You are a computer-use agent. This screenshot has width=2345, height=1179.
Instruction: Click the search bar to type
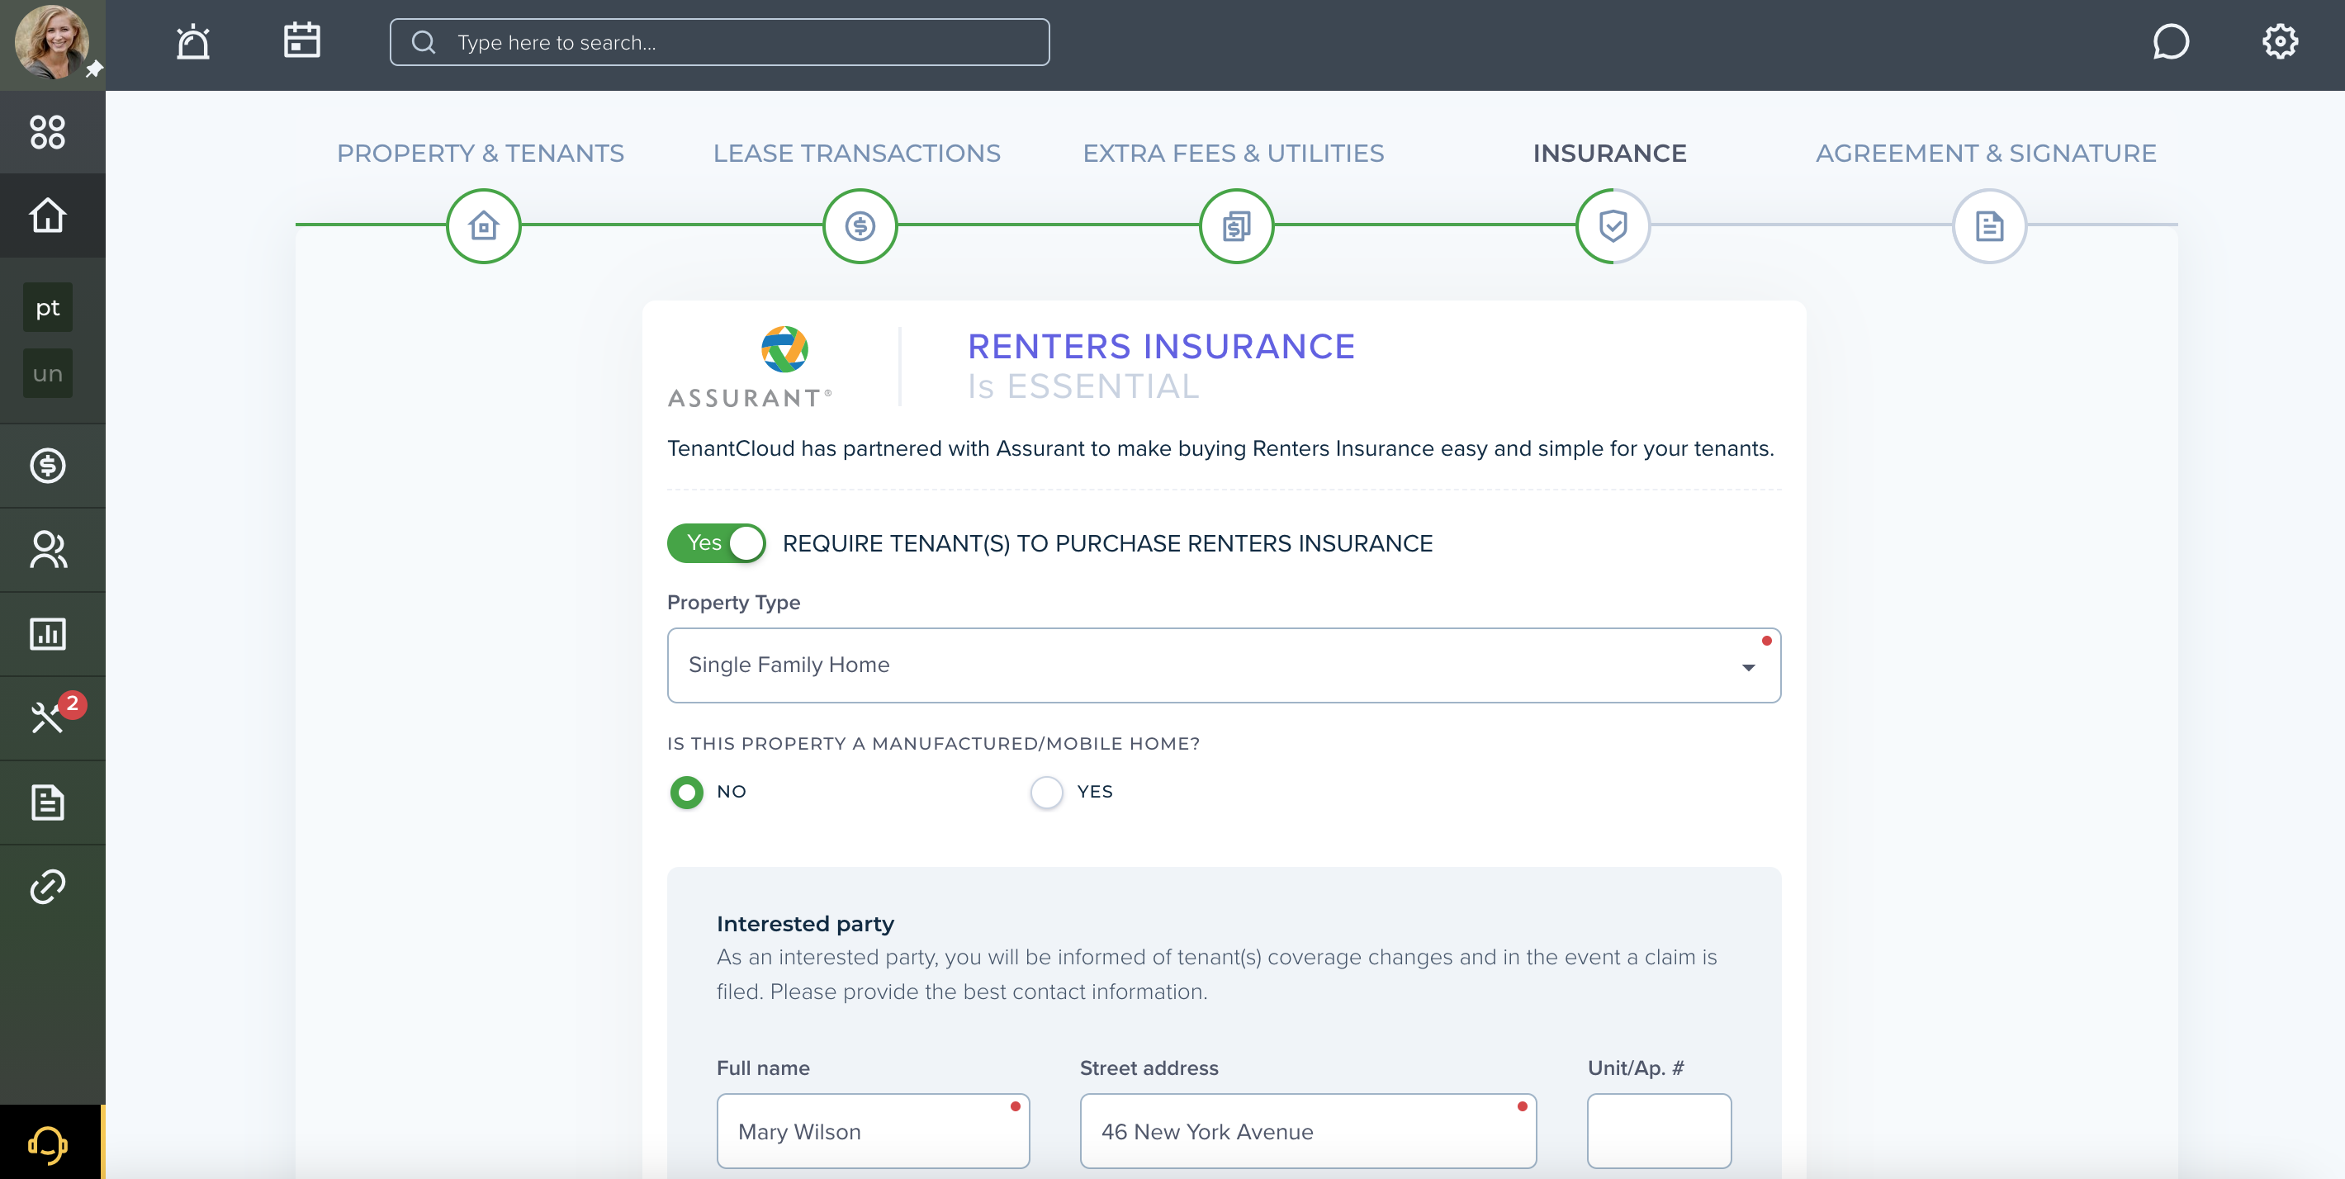coord(720,40)
